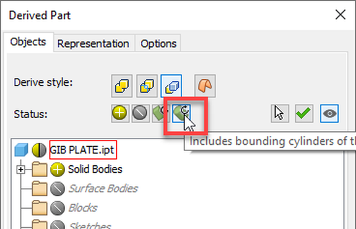Set status to exclude with gray slash icon
Image resolution: width=356 pixels, height=229 pixels.
pos(140,113)
